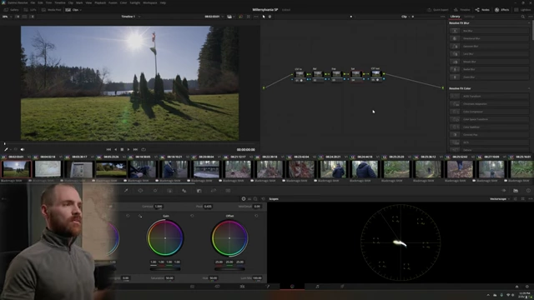Collapse the Resolve FX Blur section
This screenshot has height=300, width=534.
tap(529, 23)
